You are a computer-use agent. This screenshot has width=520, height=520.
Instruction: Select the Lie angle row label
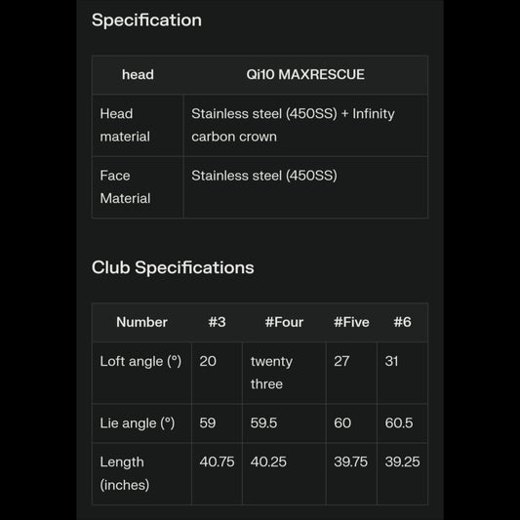click(x=138, y=422)
